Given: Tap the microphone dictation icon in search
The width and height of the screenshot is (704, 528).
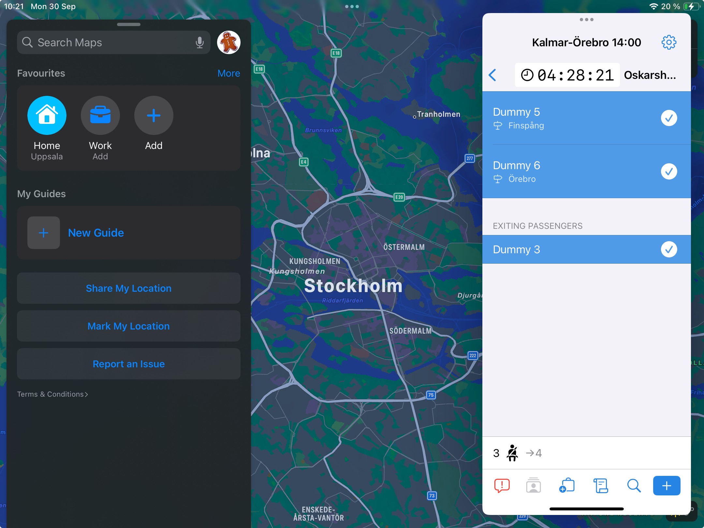Looking at the screenshot, I should click(199, 42).
